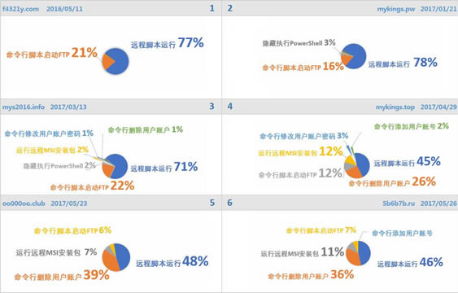This screenshot has width=458, height=293.
Task: Click the 71% label in panel 3
Action: click(x=185, y=167)
